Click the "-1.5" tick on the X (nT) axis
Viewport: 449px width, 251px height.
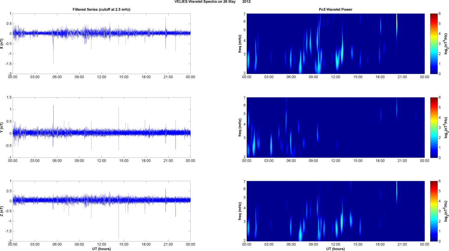tap(8, 64)
